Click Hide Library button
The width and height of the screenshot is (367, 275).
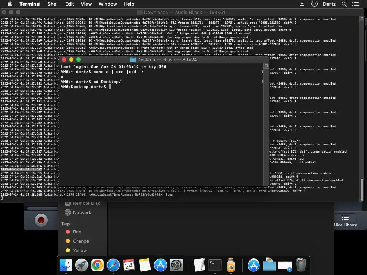pos(345,221)
